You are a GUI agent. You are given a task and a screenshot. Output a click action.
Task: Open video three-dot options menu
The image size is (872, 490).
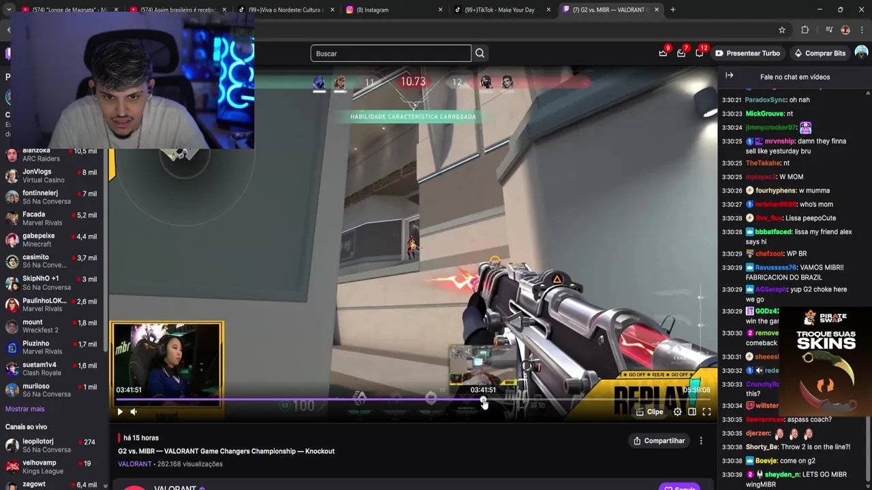tap(701, 441)
